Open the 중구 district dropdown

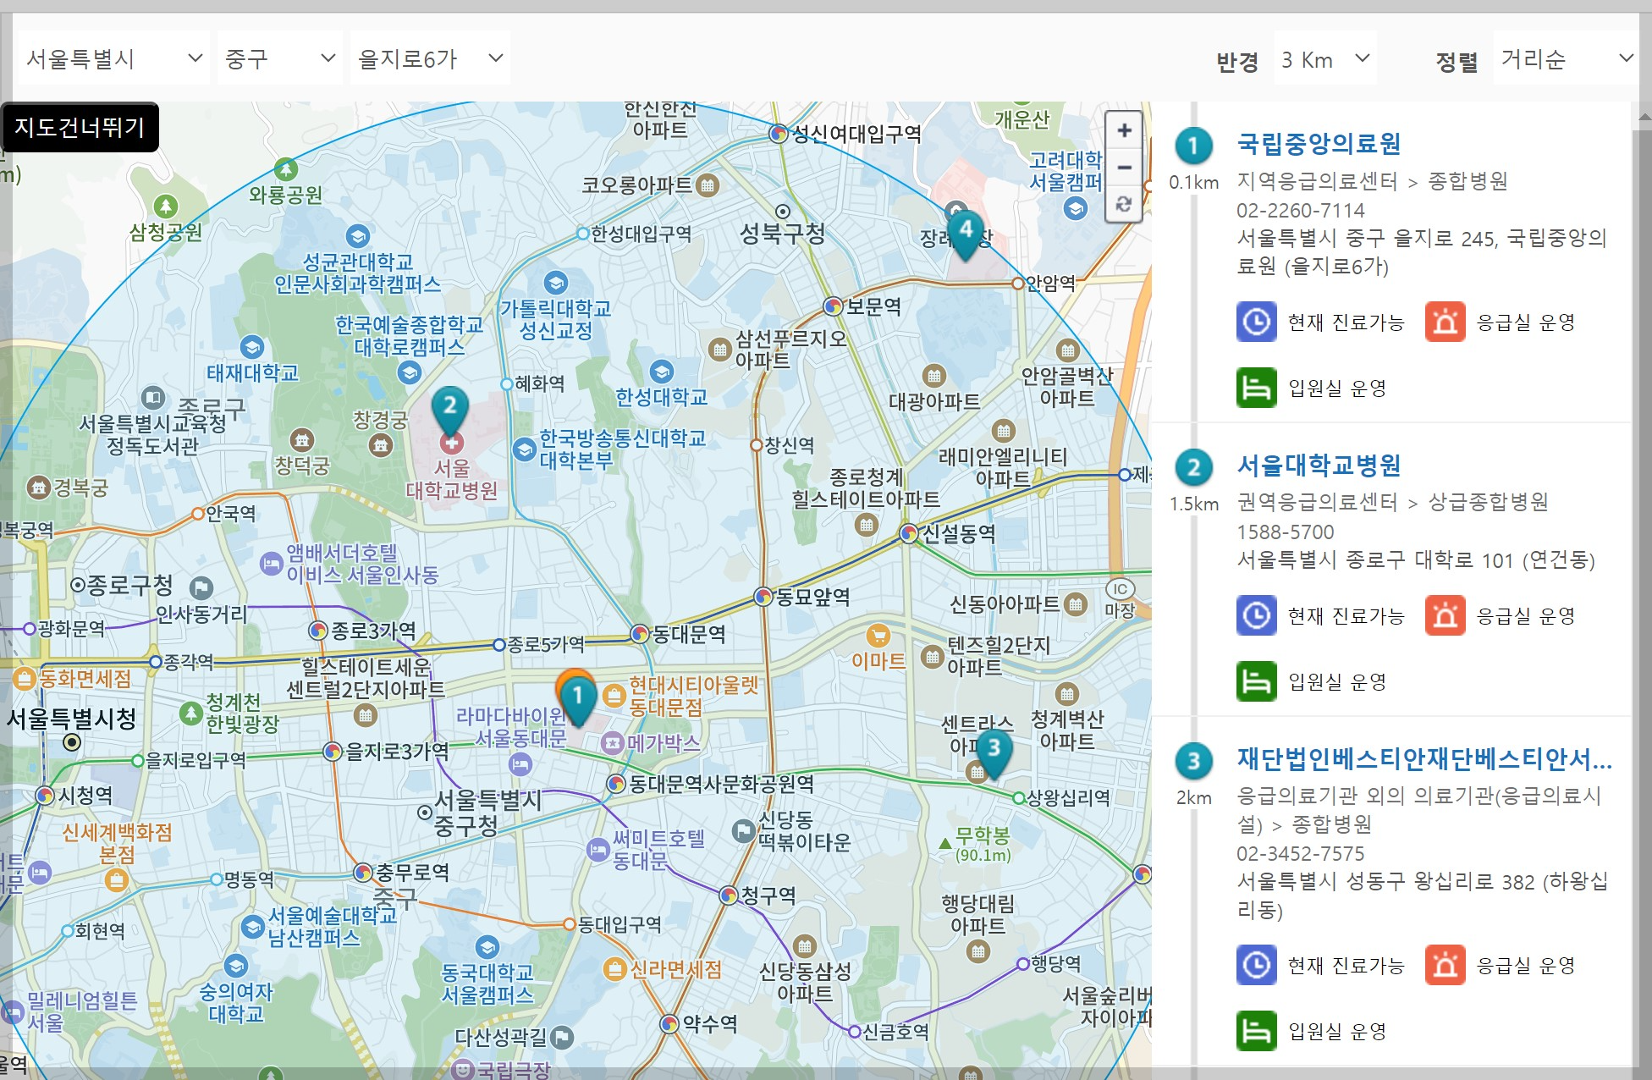(279, 58)
